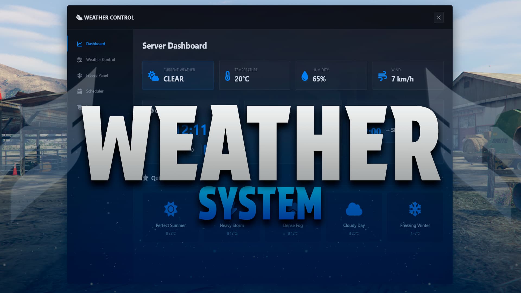Click the Current Weather sun-cloud icon
This screenshot has height=293, width=521.
point(153,76)
